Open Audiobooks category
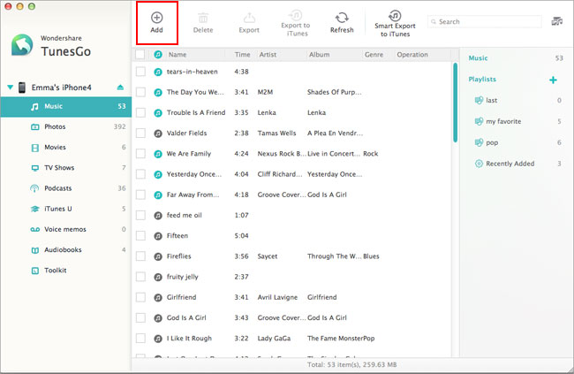Viewport: 574px width, 374px height. coord(66,250)
